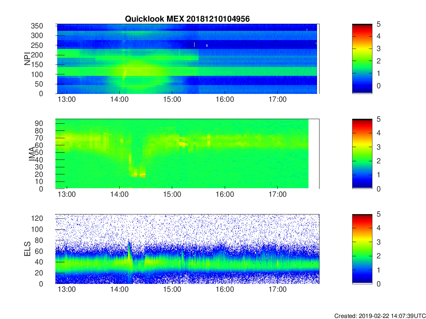Select the NPI y-axis label
Image resolution: width=426 pixels, height=319 pixels.
pos(27,59)
